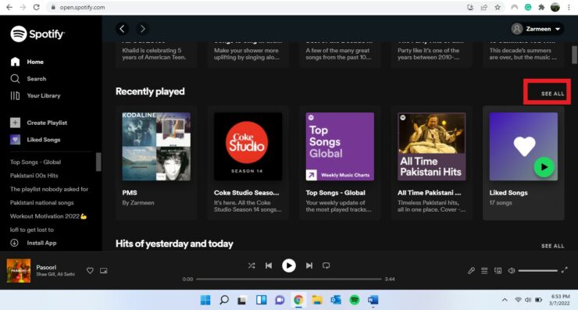Toggle picture-in-picture mini player icon
The height and width of the screenshot is (310, 578).
(104, 270)
